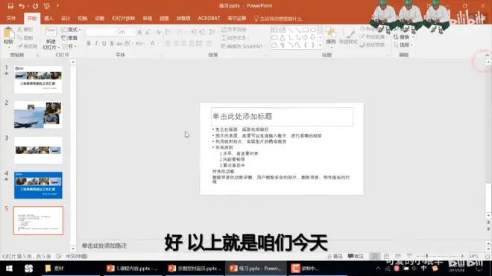
Task: Click the Increase Font Size icon
Action: (139, 32)
